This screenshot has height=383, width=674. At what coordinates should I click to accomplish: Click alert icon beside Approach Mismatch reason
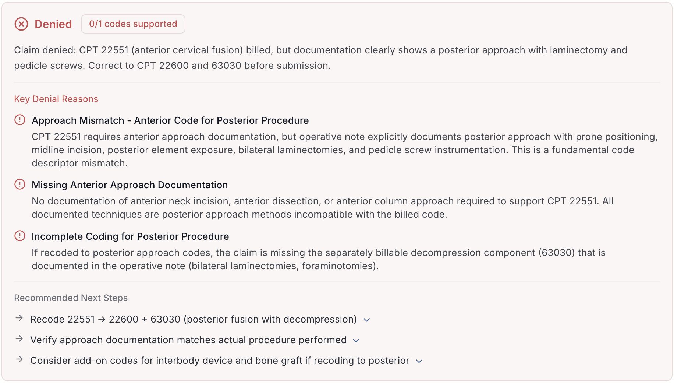point(20,120)
